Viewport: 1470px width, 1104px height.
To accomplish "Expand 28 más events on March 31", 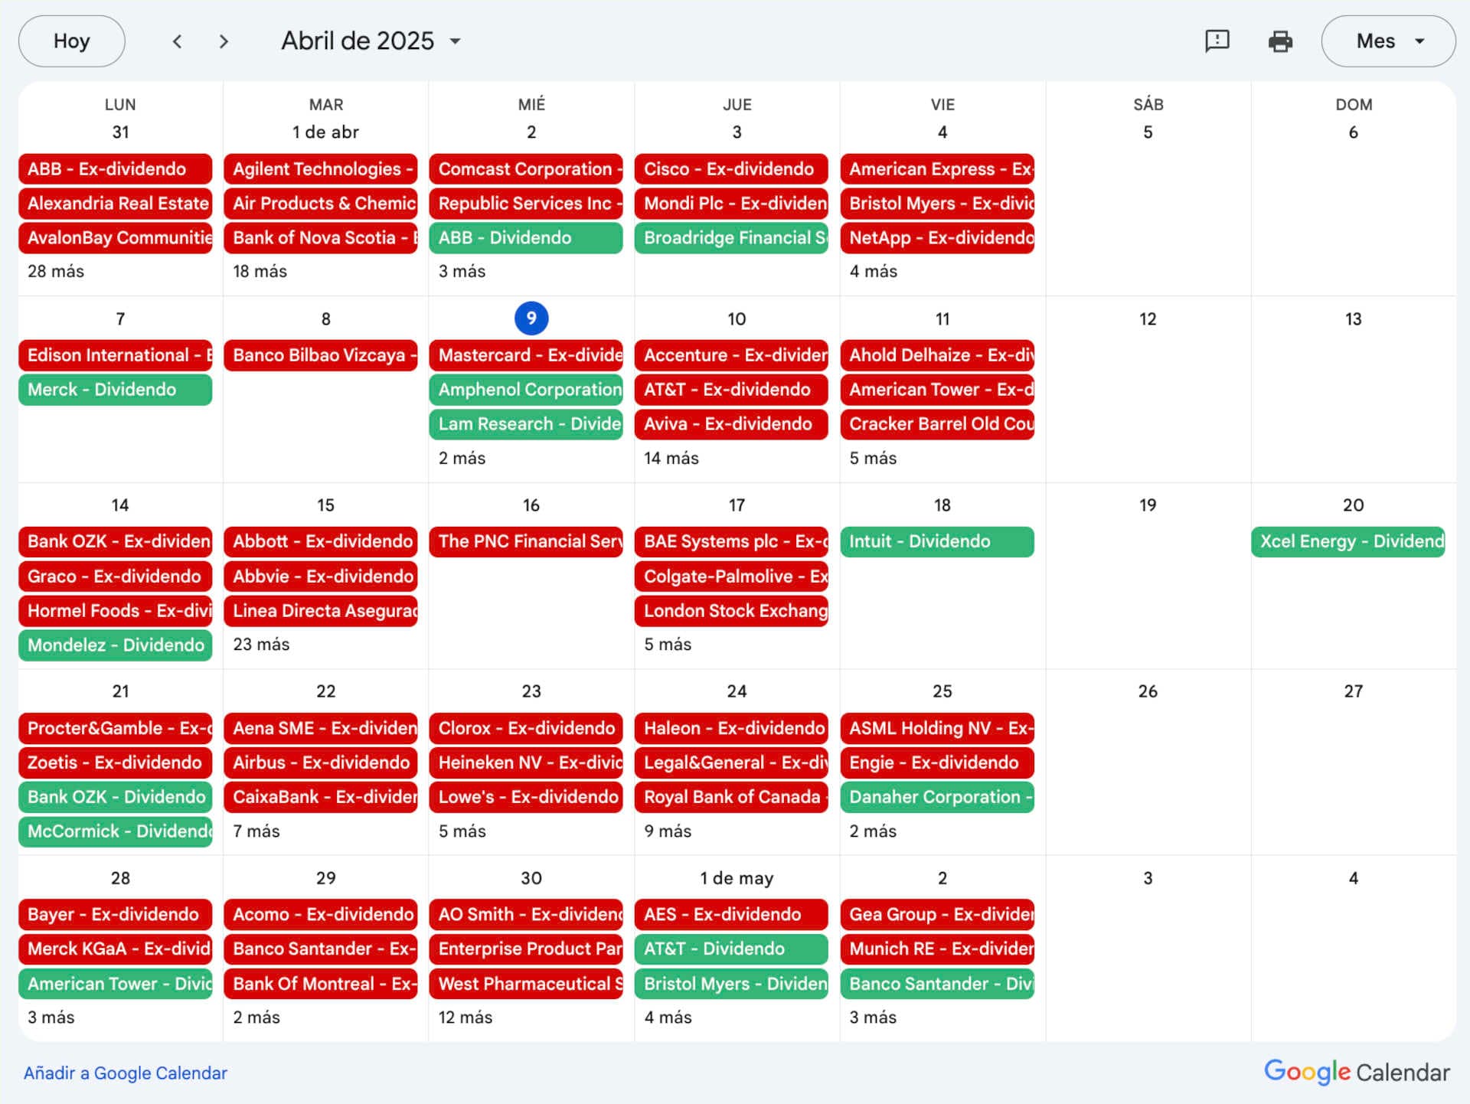I will 56,271.
